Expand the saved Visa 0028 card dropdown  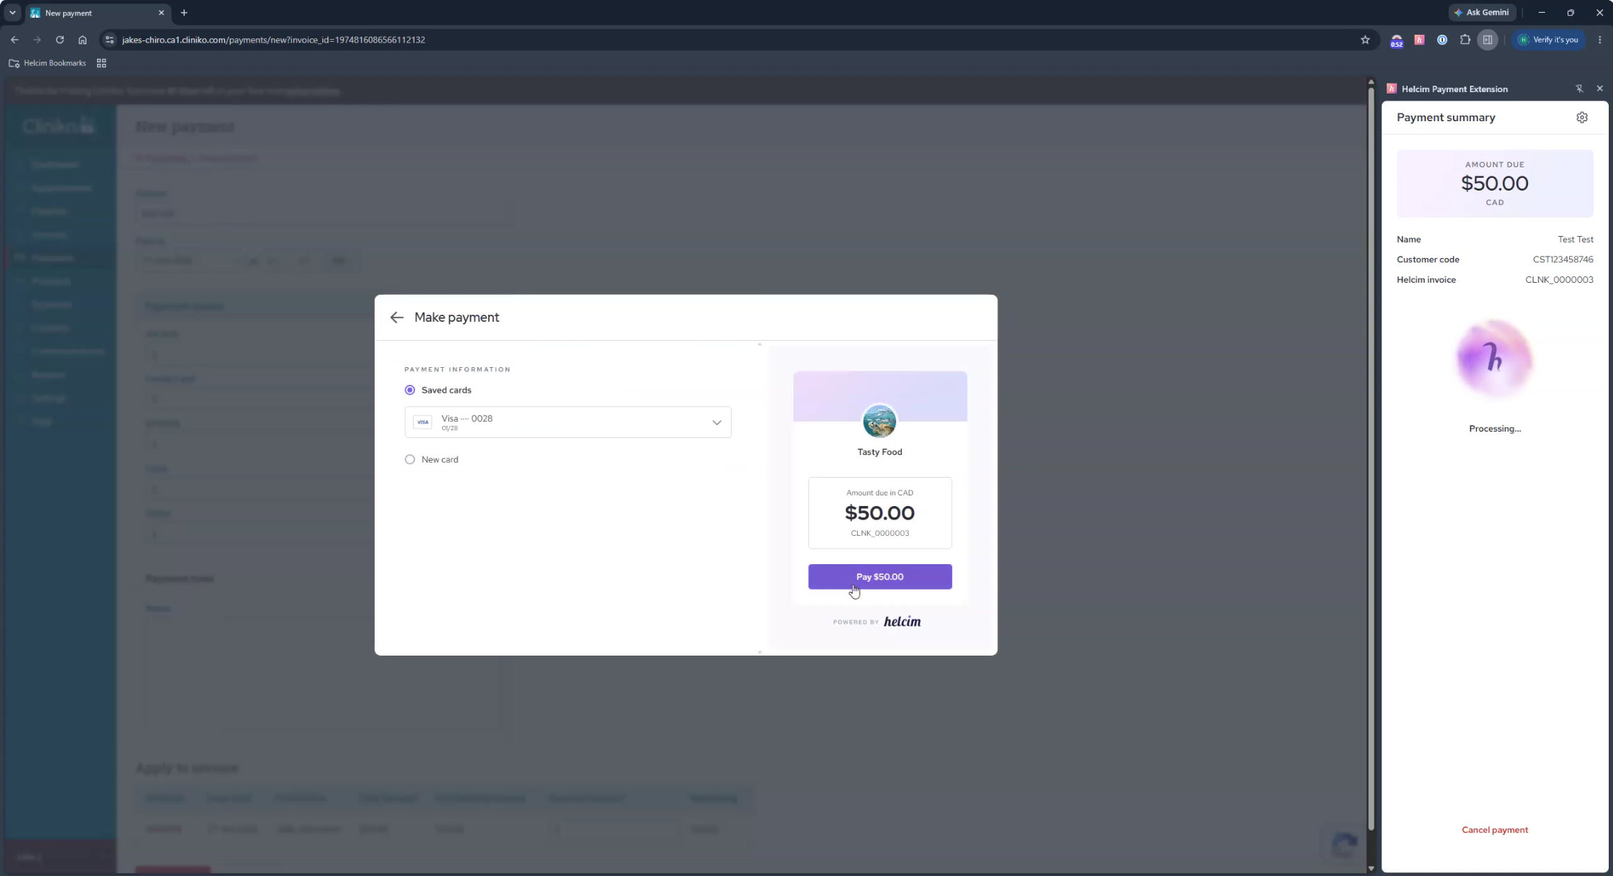click(x=567, y=422)
